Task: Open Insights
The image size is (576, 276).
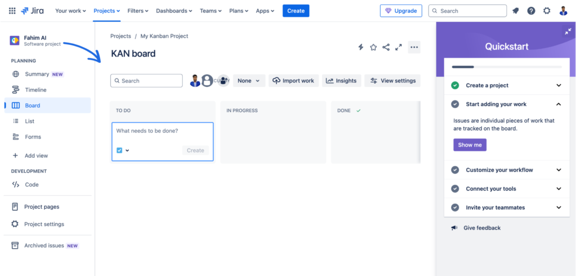Action: tap(341, 81)
